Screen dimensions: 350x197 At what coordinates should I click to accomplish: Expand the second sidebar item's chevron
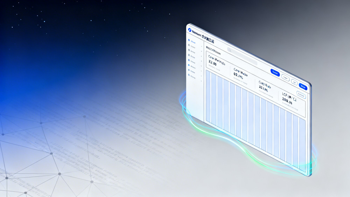201,47
